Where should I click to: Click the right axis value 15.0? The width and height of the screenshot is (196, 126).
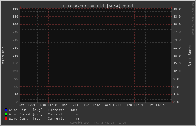[177, 63]
